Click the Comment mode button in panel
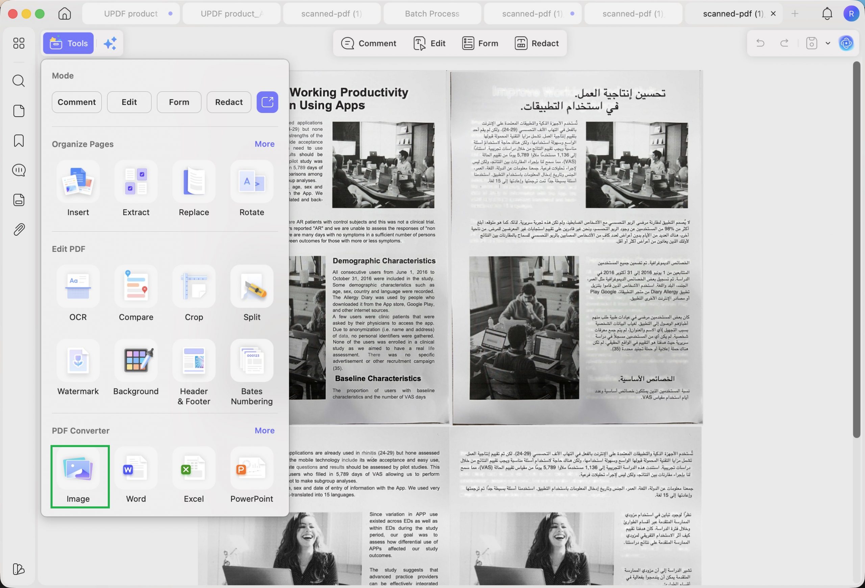This screenshot has height=588, width=865. pyautogui.click(x=77, y=102)
